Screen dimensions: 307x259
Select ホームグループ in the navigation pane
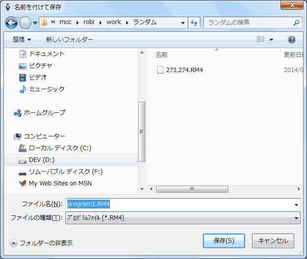pyautogui.click(x=44, y=113)
